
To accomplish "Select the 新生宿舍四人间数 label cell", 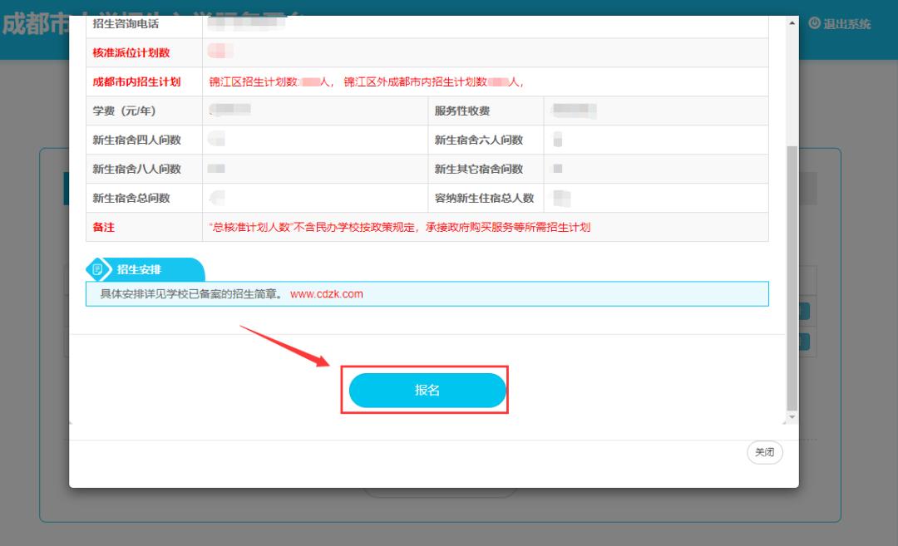I will click(x=136, y=140).
